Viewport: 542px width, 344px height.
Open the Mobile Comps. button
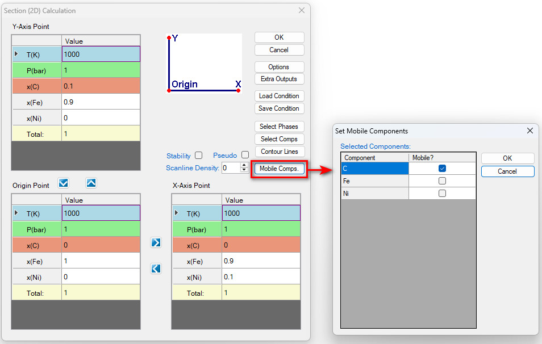(279, 169)
